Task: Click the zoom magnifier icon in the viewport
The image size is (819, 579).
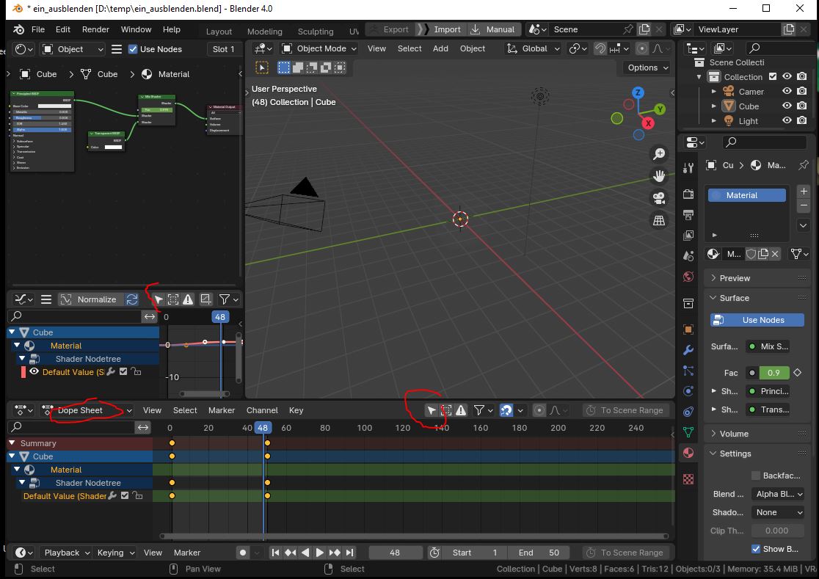Action: (x=659, y=154)
